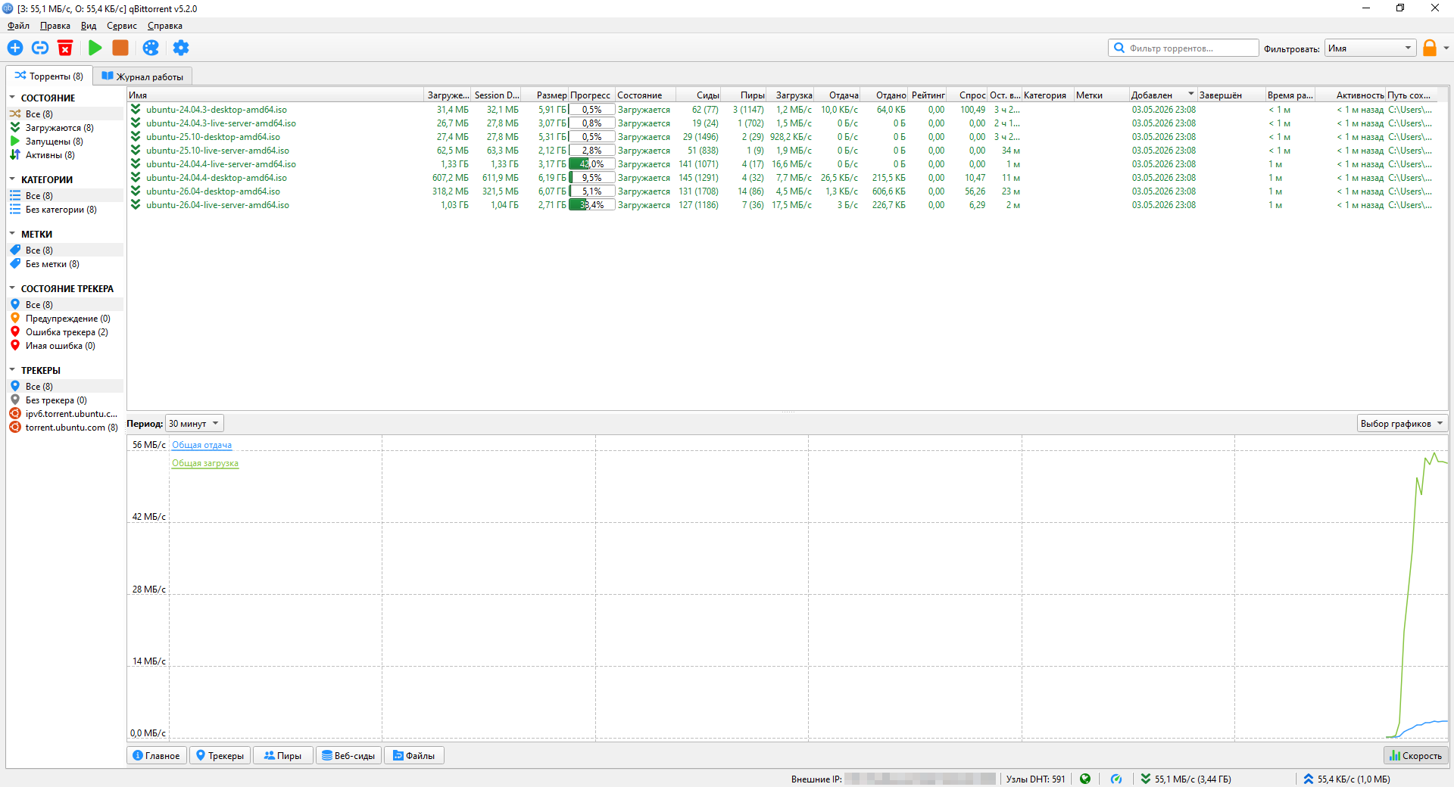Select the Ошибка трекера (2) filter
Screen dimensions: 1454x787
(x=64, y=332)
